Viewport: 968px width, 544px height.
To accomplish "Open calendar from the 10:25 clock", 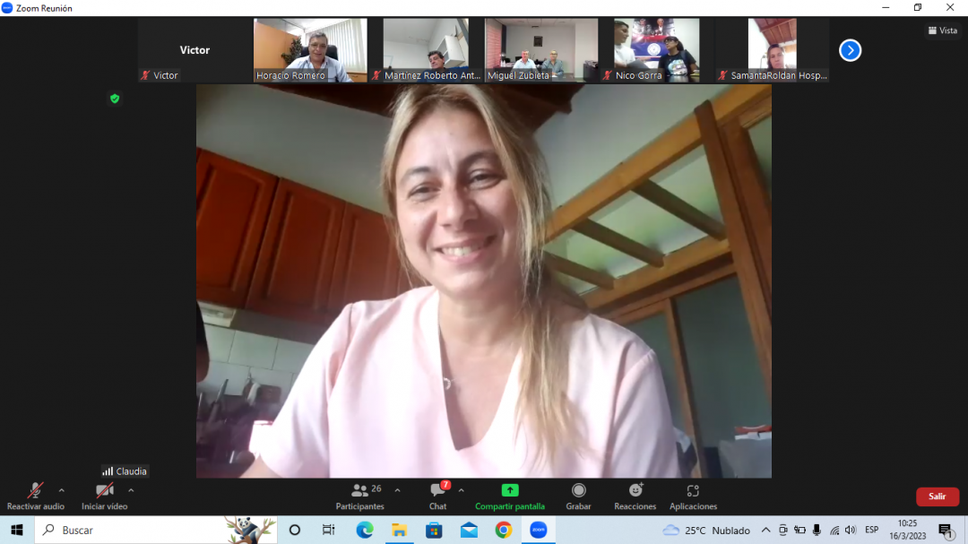I will click(x=907, y=530).
